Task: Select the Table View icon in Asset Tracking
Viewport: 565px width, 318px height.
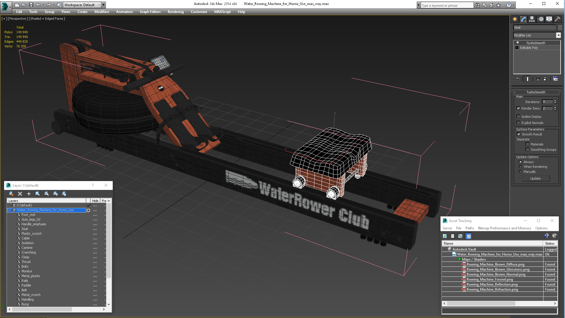Action: point(469,236)
